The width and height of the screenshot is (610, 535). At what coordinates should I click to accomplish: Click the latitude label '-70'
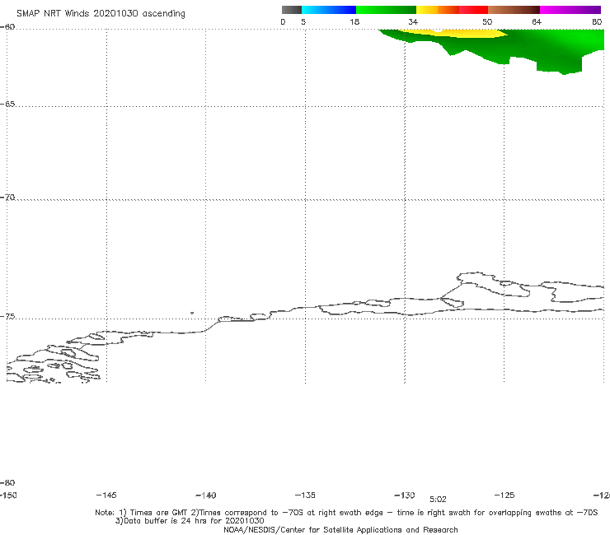[x=7, y=198]
